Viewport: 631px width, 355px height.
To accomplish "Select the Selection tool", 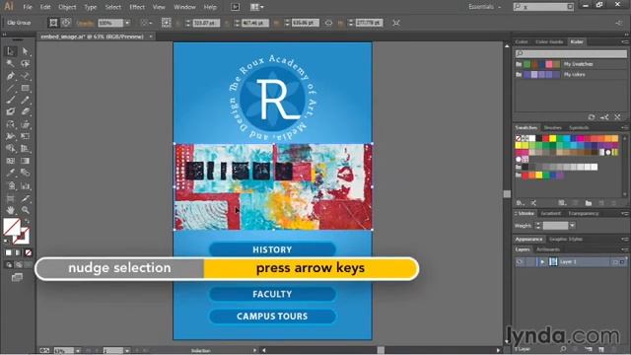I will [11, 51].
